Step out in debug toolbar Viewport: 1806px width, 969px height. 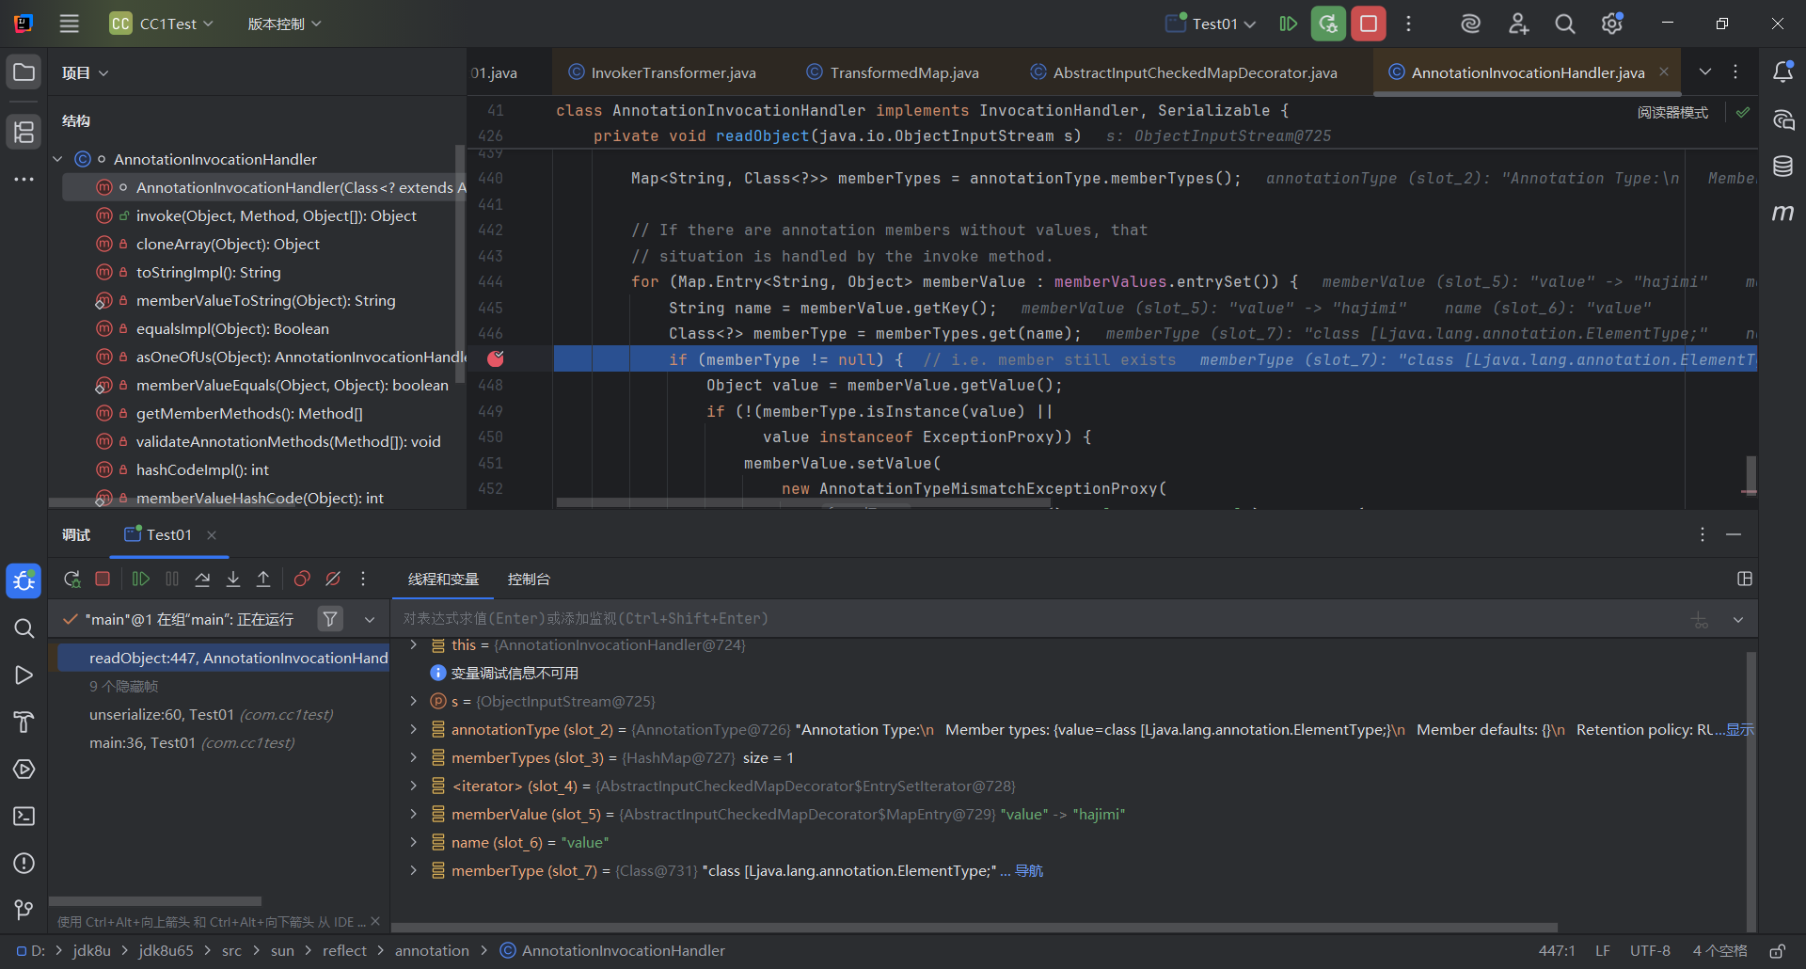[x=263, y=579]
